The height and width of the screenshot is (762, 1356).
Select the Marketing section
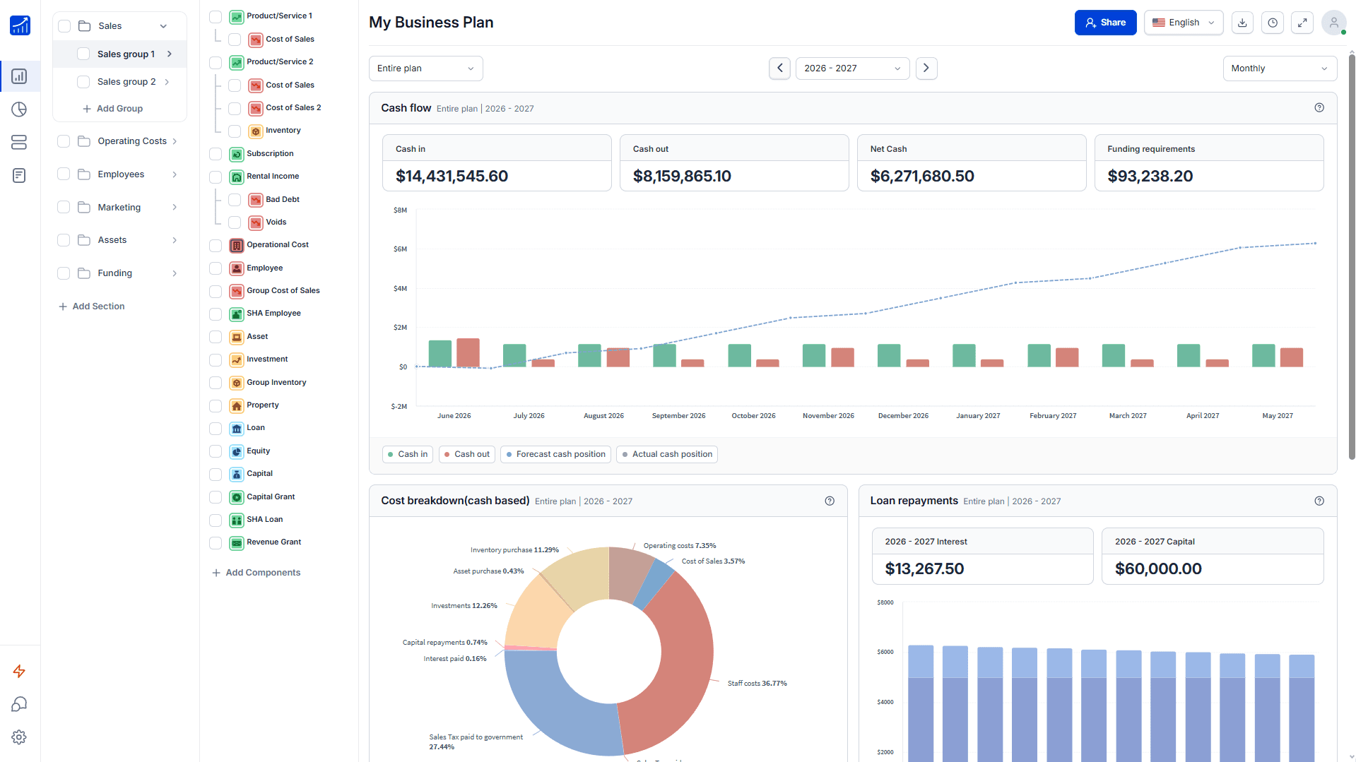point(120,208)
